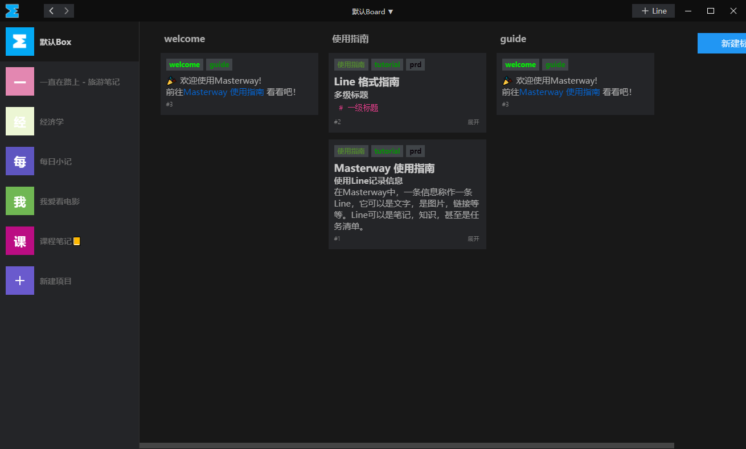
Task: Select the green 我 project icon
Action: (20, 201)
